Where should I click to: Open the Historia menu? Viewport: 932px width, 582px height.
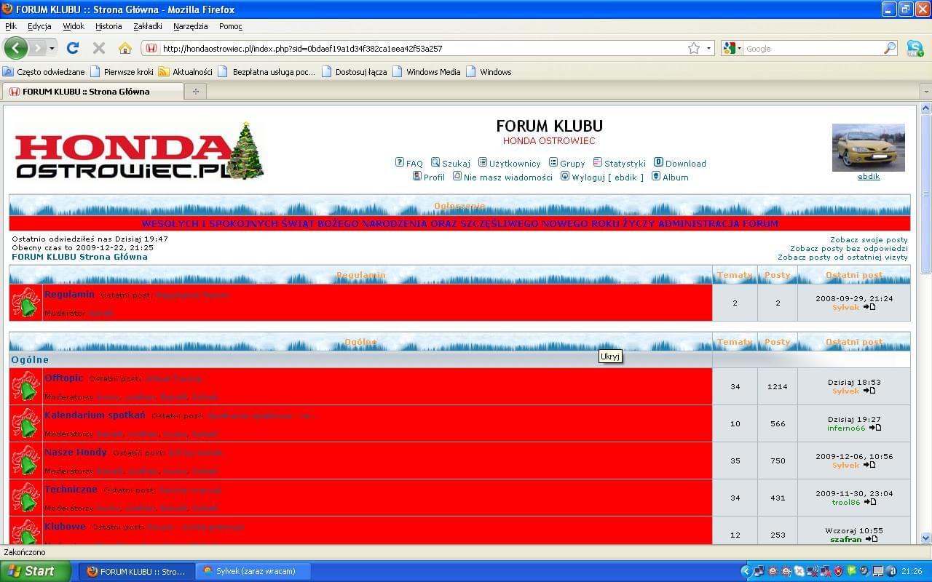pyautogui.click(x=108, y=26)
